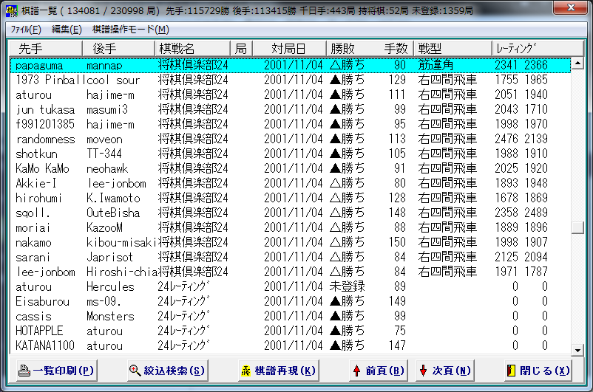The image size is (593, 392).
Task: Open the 棋譜操作モード(M) menu
Action: click(130, 30)
